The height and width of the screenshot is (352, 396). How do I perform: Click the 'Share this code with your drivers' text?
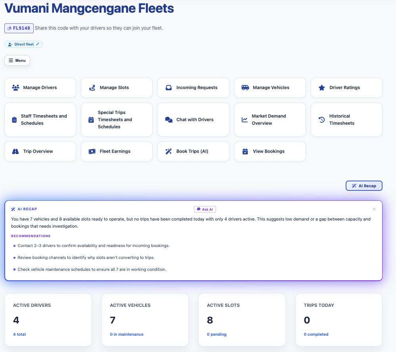99,28
